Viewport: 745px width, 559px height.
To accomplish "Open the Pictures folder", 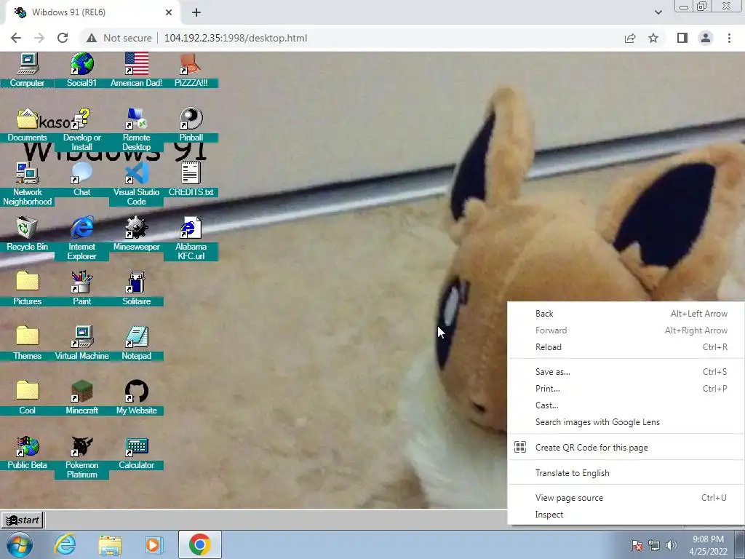I will [27, 282].
